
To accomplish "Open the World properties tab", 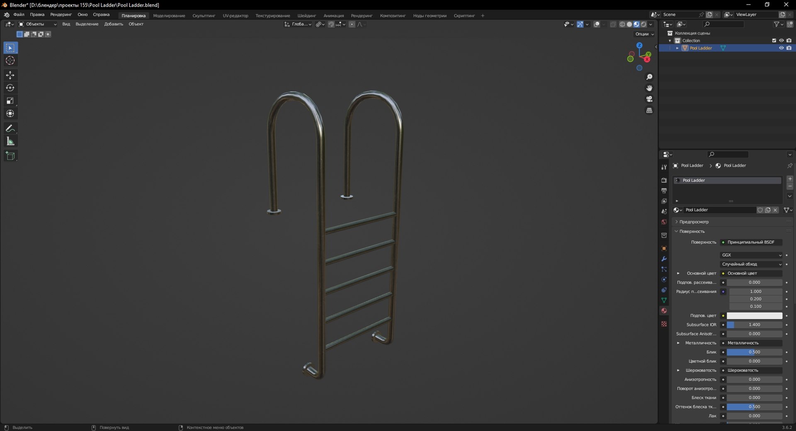I will point(664,222).
